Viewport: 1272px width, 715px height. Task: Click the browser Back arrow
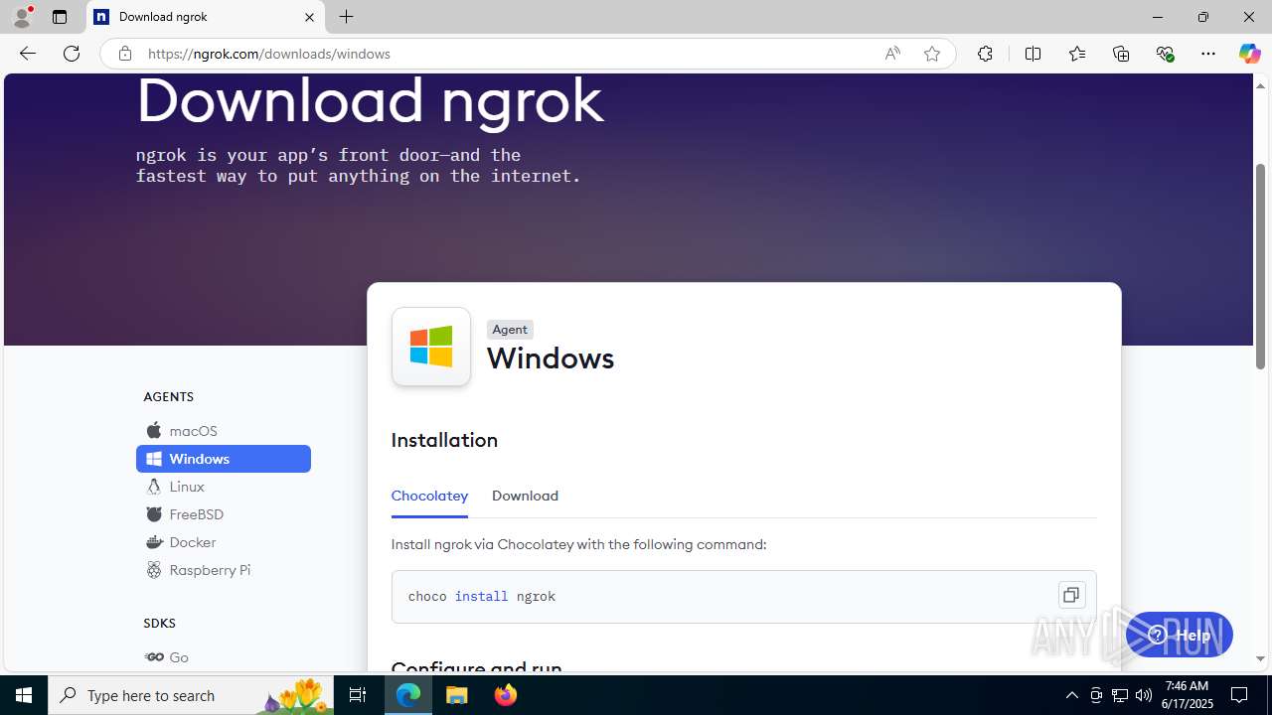28,54
